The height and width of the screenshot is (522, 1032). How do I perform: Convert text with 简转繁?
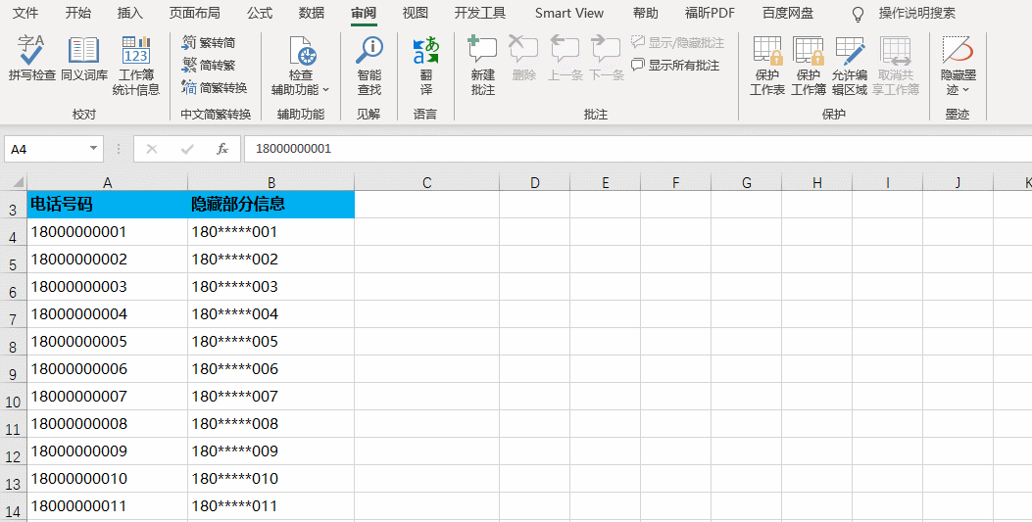click(209, 65)
